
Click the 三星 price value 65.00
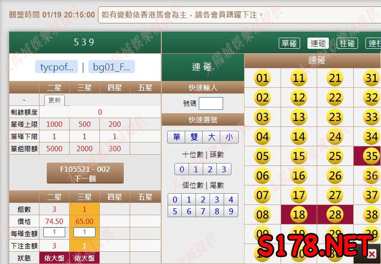point(84,221)
